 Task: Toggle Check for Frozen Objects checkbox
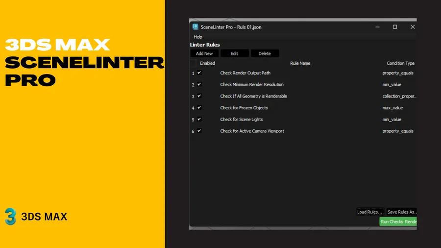click(199, 108)
